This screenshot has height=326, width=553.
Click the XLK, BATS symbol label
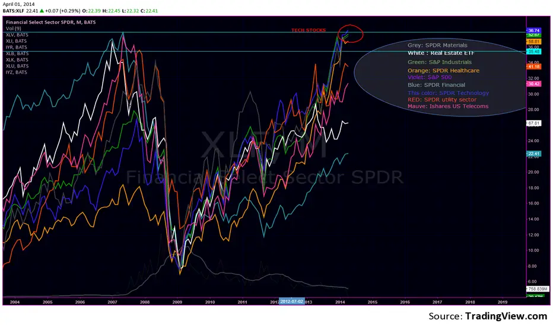point(17,60)
